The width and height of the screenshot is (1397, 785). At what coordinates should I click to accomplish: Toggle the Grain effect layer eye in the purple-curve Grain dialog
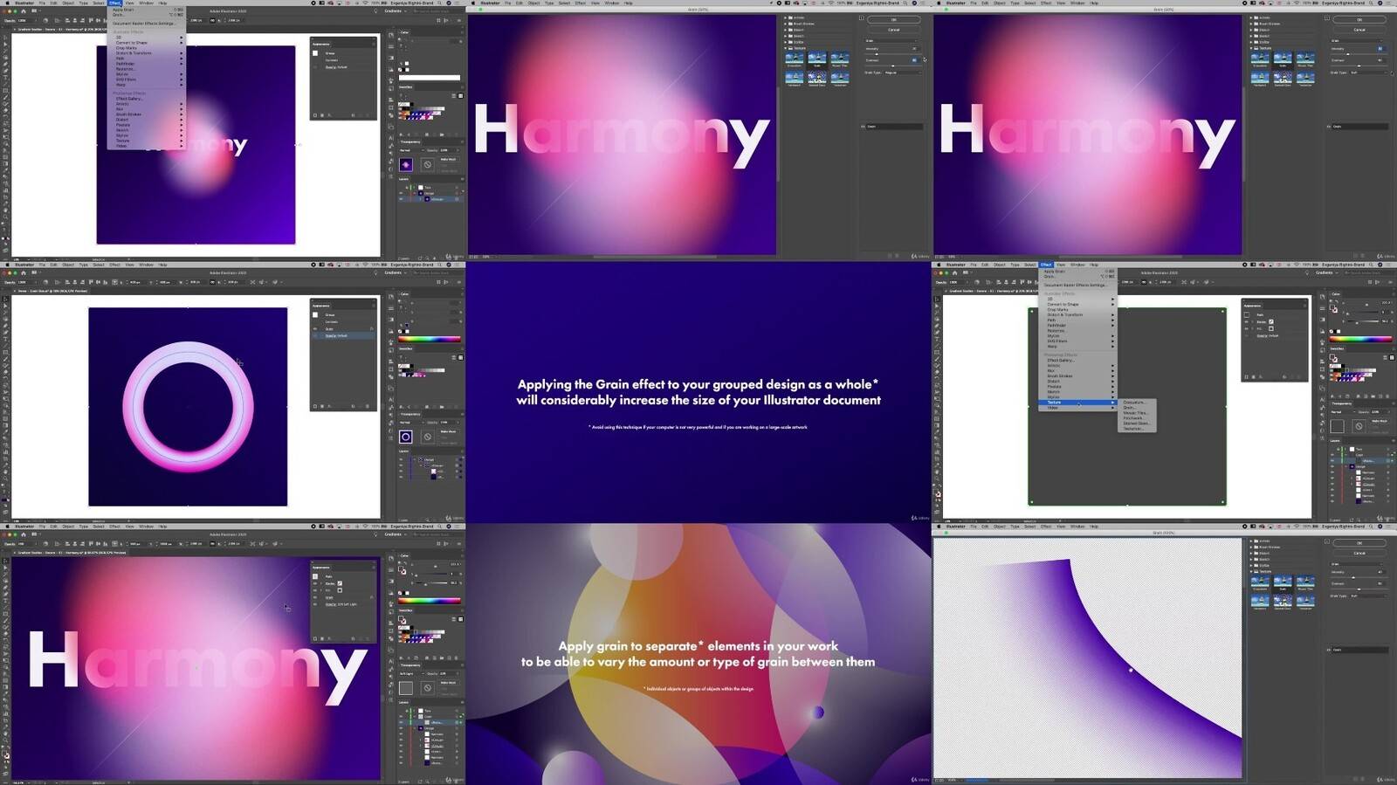tap(1329, 650)
